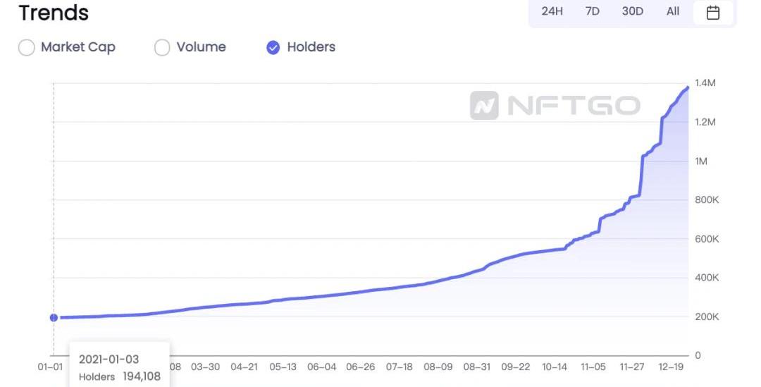Click the line's peak at the top right end

click(x=687, y=87)
